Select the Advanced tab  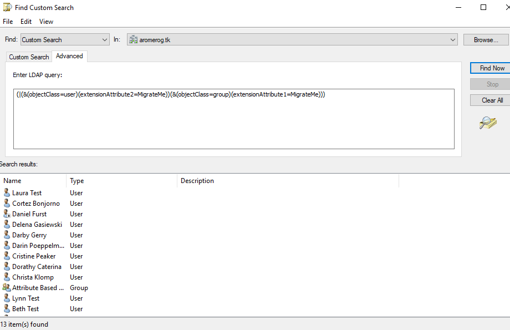pos(69,57)
